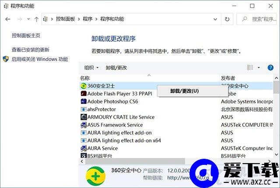Click the vertical scrollbar thumb

click(x=276, y=88)
